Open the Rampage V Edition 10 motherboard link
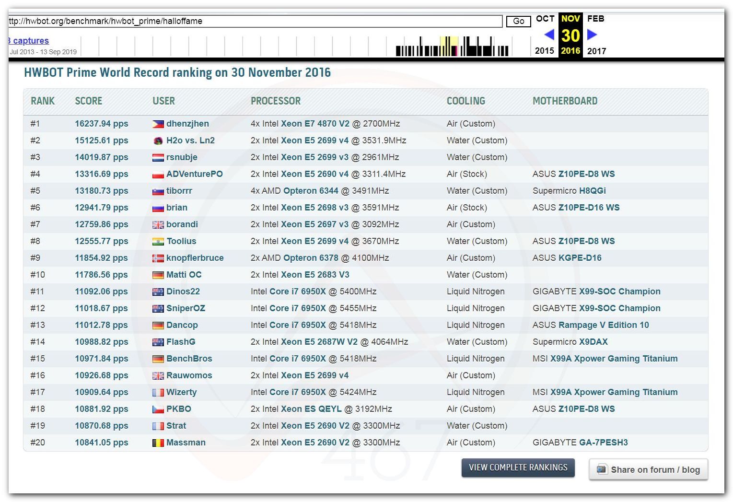 pos(604,325)
